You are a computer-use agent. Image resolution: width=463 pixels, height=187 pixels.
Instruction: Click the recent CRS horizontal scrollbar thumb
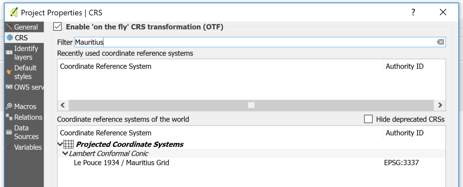(251, 105)
